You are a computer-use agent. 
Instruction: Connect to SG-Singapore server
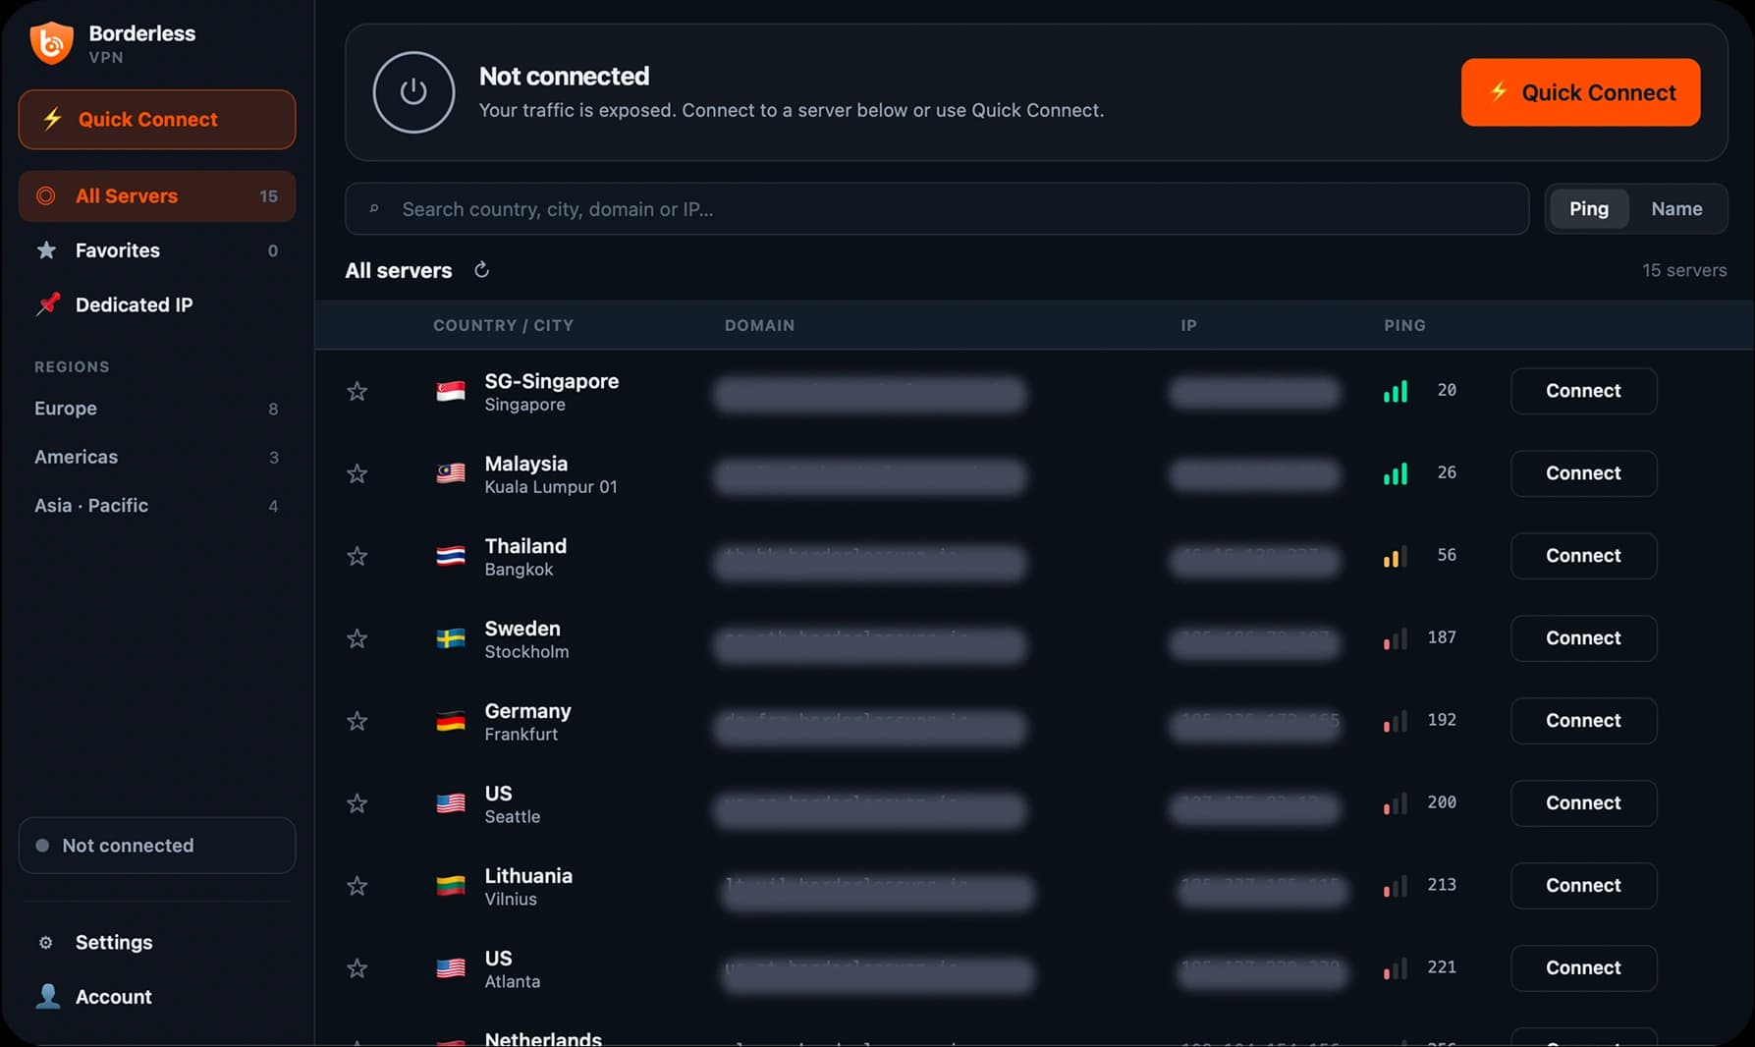coord(1583,391)
